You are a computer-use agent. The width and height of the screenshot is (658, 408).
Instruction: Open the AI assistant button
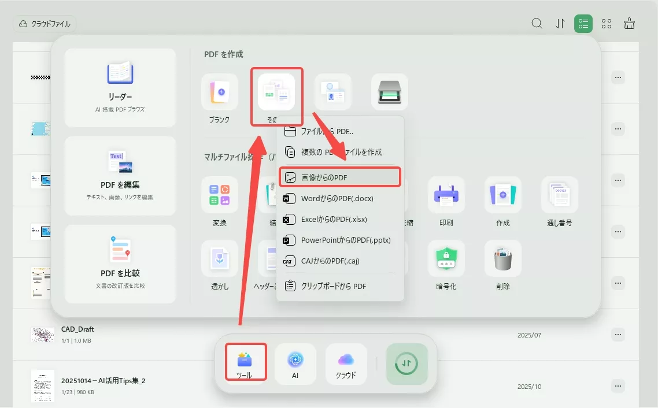point(295,364)
